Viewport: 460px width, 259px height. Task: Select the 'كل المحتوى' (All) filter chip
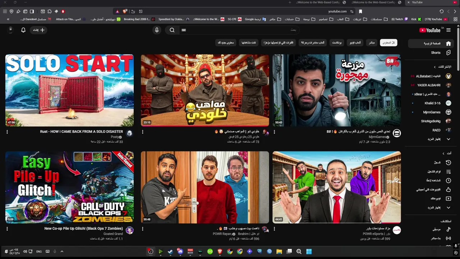[x=388, y=43]
